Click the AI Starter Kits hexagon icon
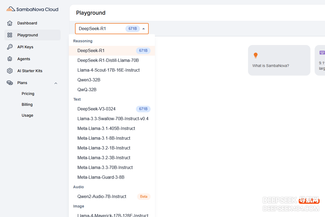Screen dimensions: 325x217 [10, 71]
